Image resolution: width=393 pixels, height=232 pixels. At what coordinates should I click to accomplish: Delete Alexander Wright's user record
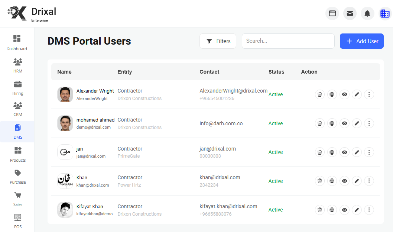pyautogui.click(x=319, y=94)
